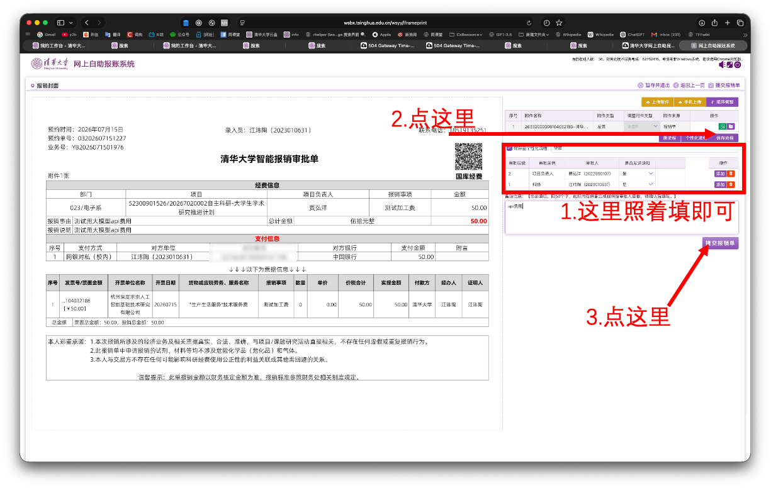Switch to the 清华大学网上自助报... browser tab
This screenshot has height=488, width=783.
647,46
